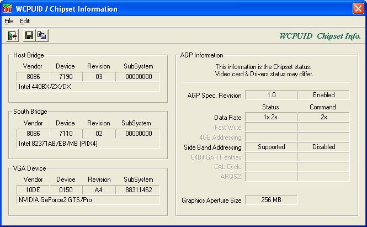Click the CAL Cycle label
The height and width of the screenshot is (227, 367).
click(228, 167)
